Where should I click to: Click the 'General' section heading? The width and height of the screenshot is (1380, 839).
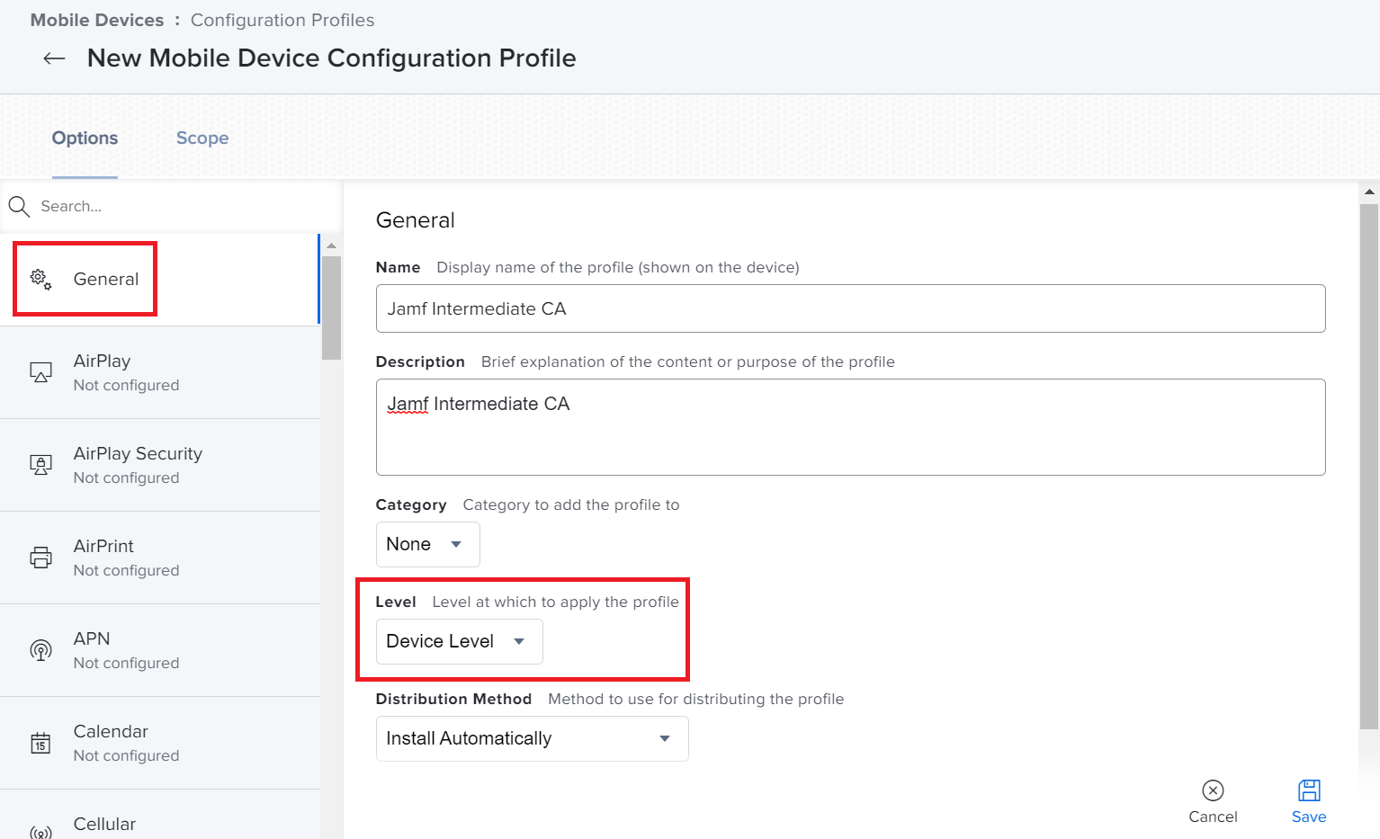[415, 220]
